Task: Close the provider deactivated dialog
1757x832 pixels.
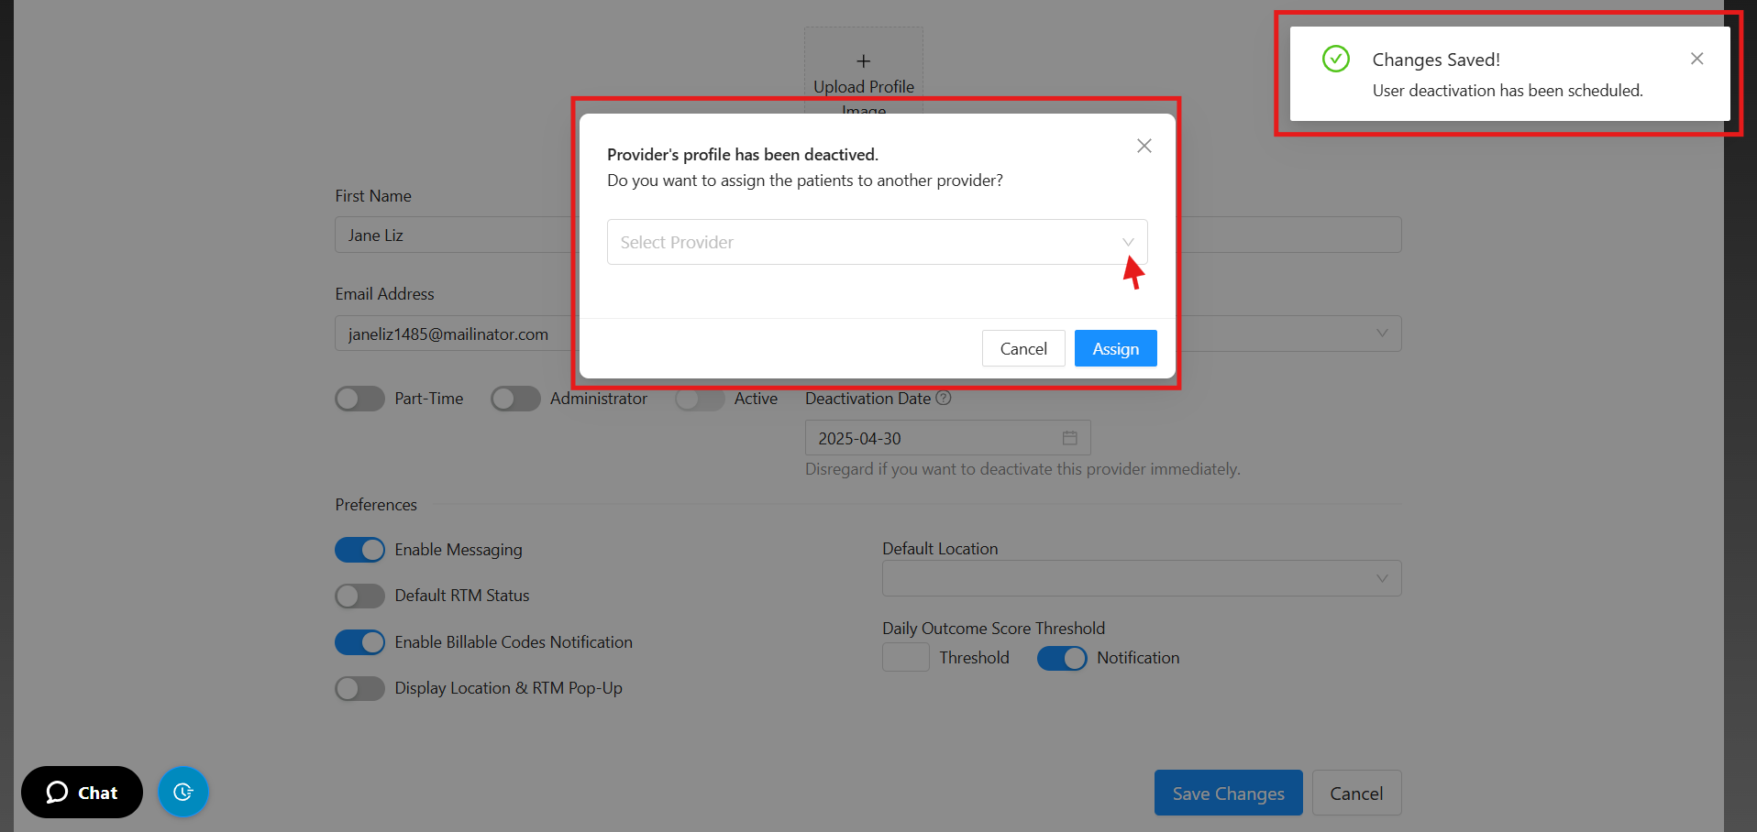Action: 1144,146
